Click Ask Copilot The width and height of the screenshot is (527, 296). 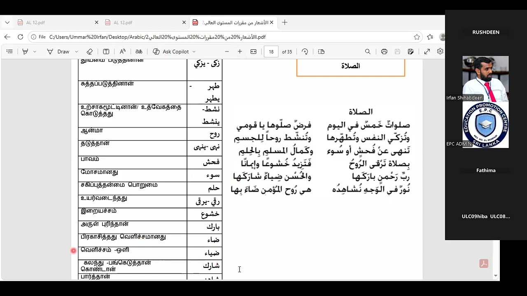pos(171,51)
